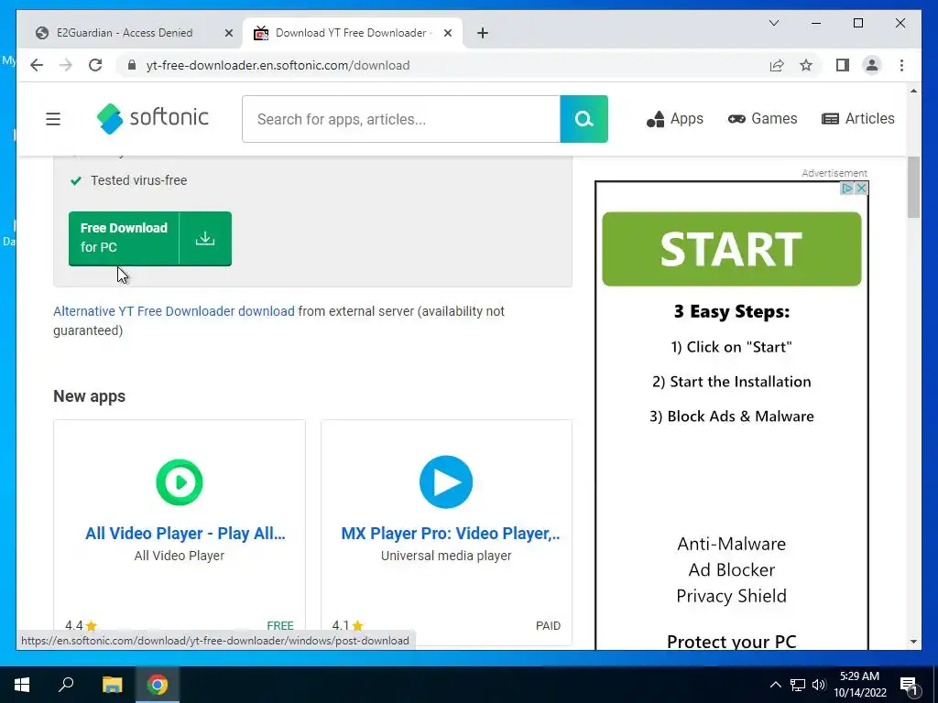Open the Chrome profile avatar

(872, 65)
